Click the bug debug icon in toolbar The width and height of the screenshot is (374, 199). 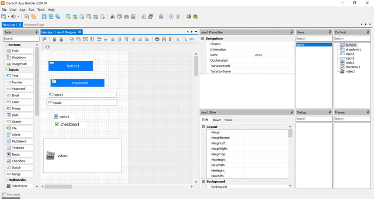pos(196,17)
